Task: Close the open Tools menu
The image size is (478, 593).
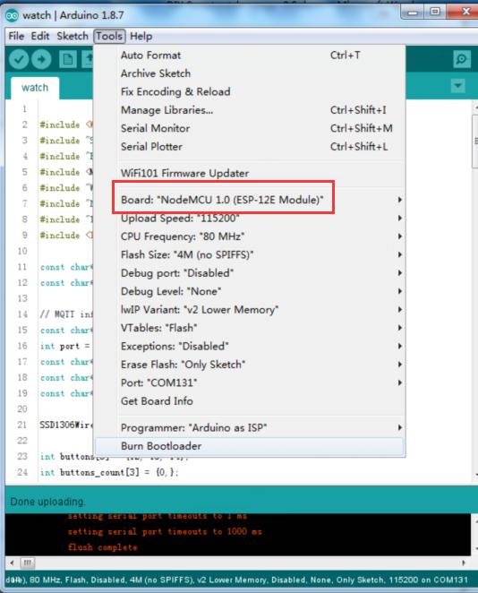Action: 109,37
